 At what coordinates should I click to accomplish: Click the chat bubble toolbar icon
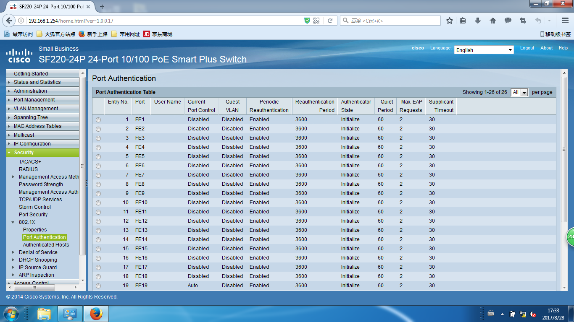[x=508, y=21]
